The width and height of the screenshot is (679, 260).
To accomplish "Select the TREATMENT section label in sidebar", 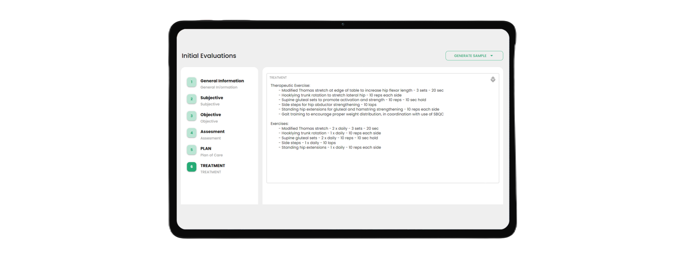I will [213, 166].
